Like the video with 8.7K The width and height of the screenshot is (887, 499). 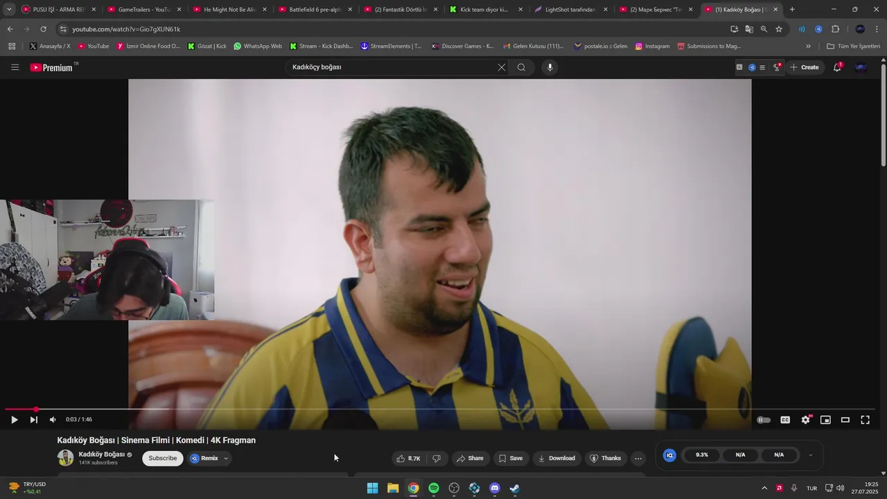409,458
